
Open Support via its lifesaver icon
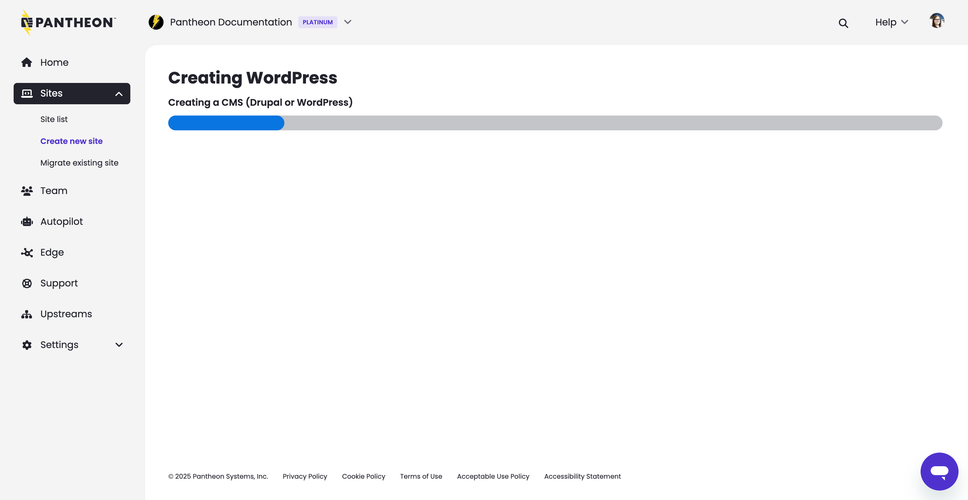click(27, 283)
